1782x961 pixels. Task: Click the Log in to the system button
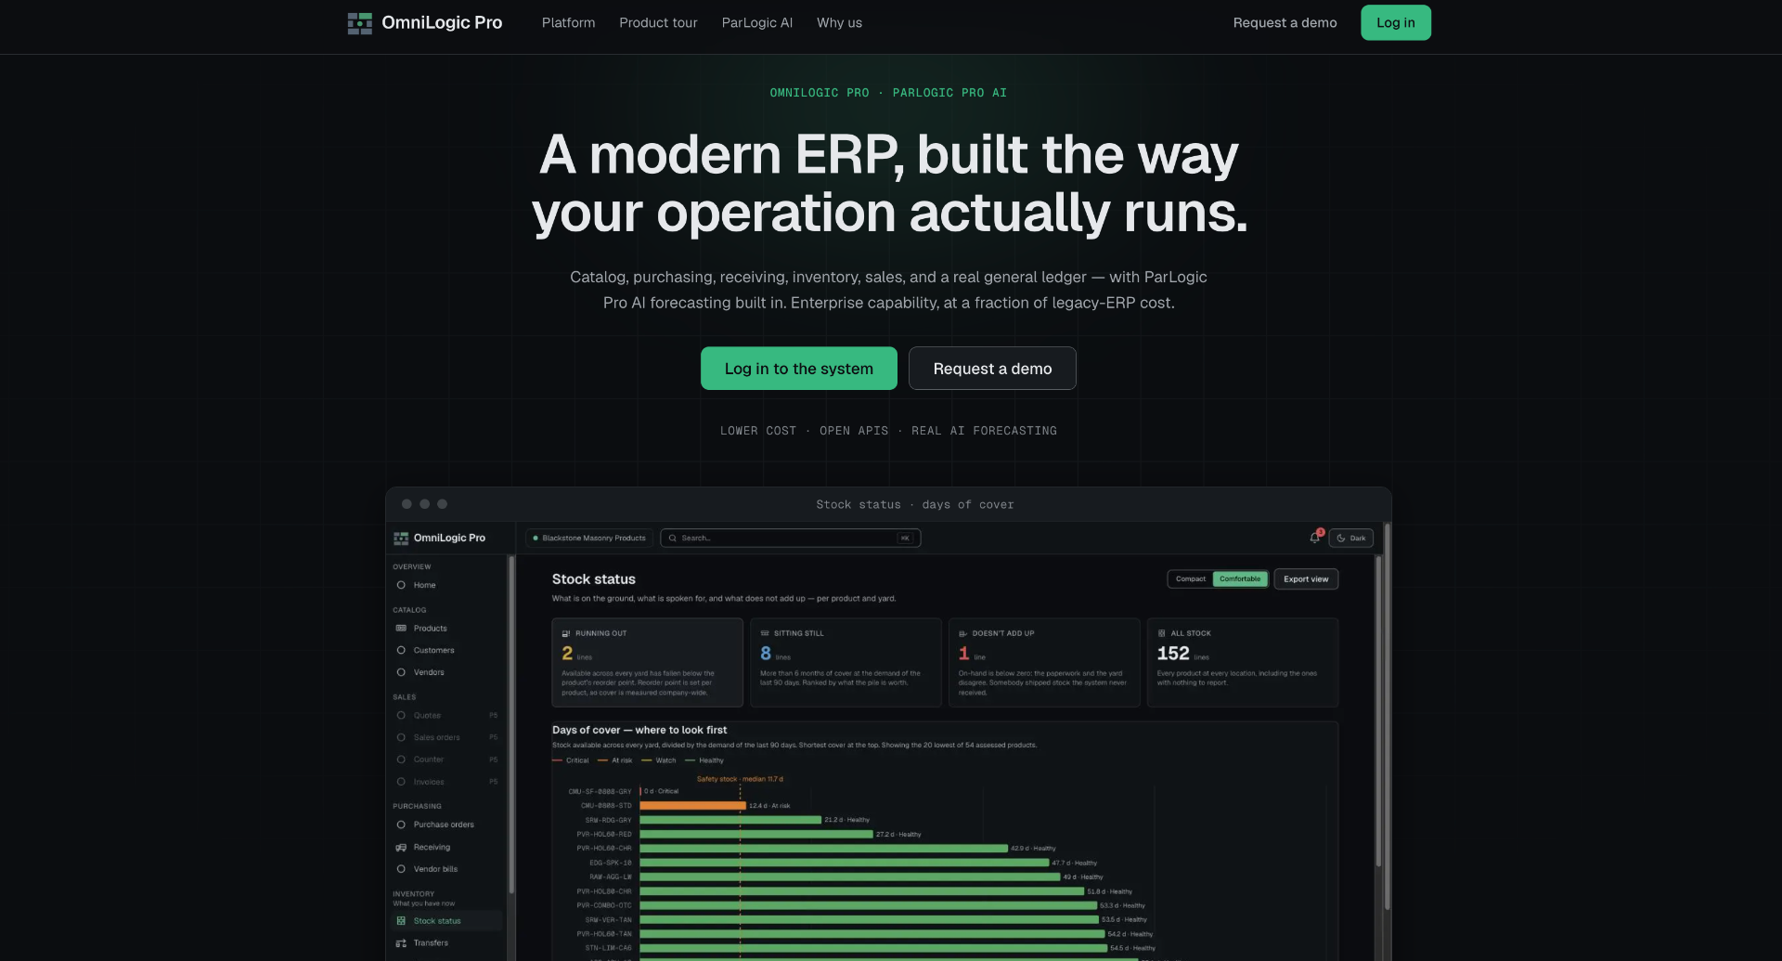[x=799, y=369]
